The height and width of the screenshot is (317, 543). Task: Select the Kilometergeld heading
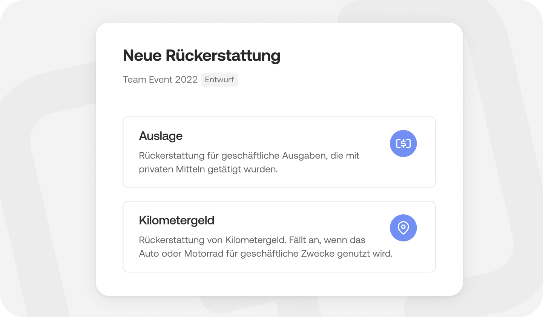click(x=176, y=220)
